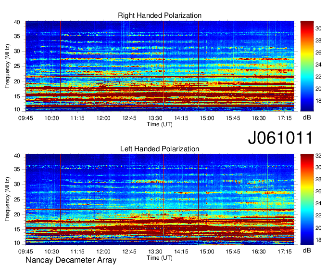This screenshot has height=266, width=327.
Task: Click the 10 MHz tick of the left-handed plot
Action: click(x=17, y=243)
